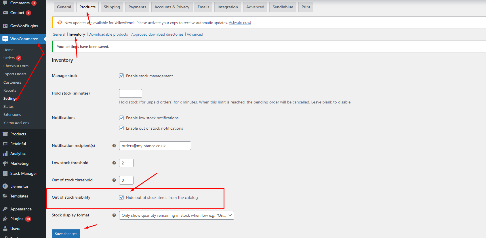Open the Payments tab
Screen dimensions: 486x238
(x=137, y=7)
